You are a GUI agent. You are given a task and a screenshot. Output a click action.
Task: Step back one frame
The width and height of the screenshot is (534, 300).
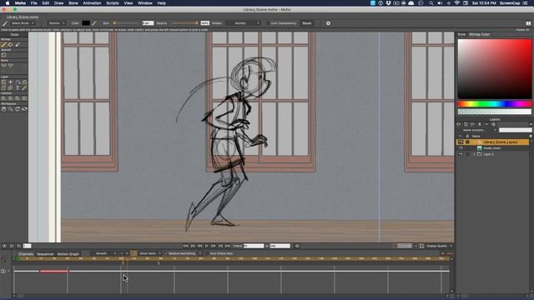point(199,246)
